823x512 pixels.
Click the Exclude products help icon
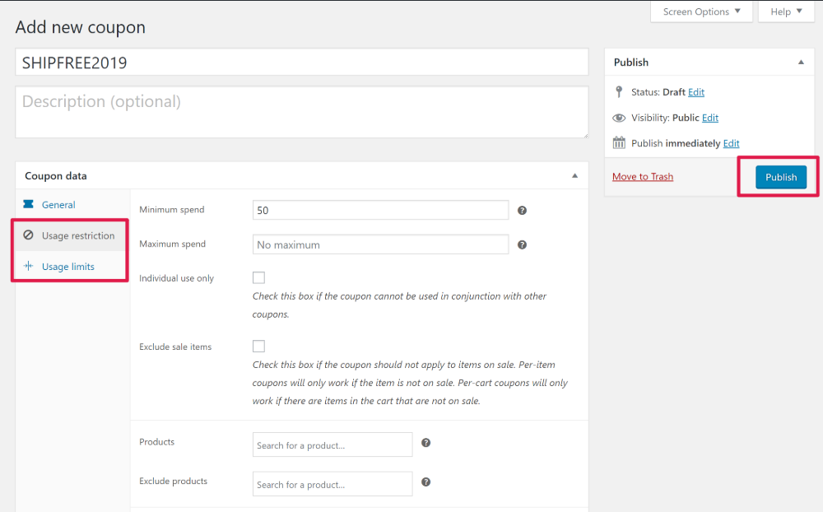425,482
